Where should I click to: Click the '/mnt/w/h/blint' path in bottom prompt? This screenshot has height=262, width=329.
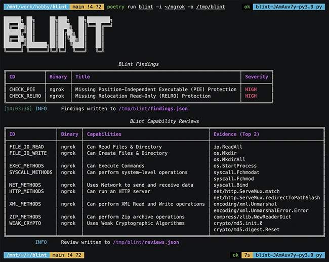tap(27, 255)
